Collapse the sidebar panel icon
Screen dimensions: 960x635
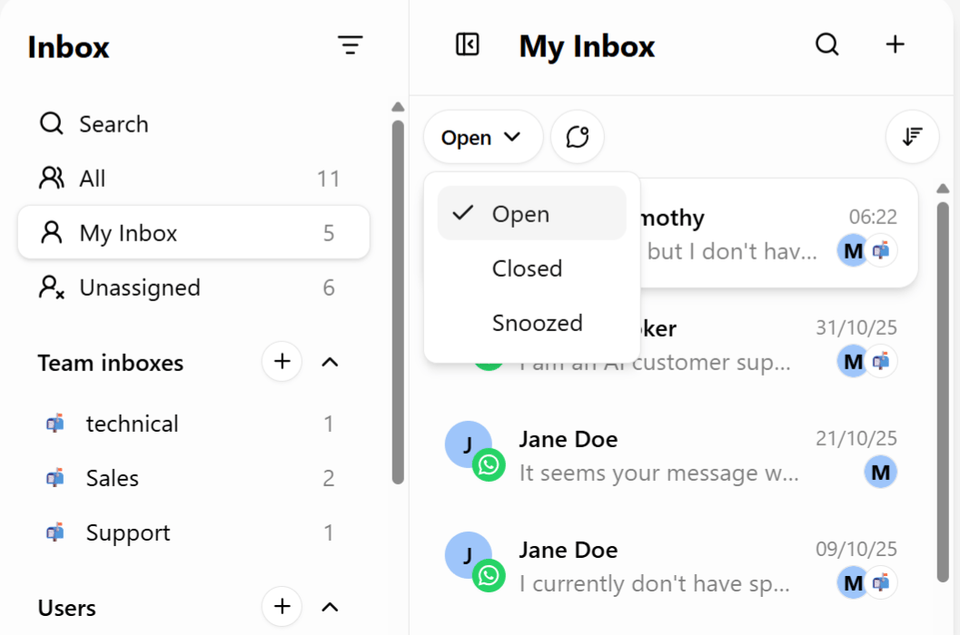coord(467,44)
